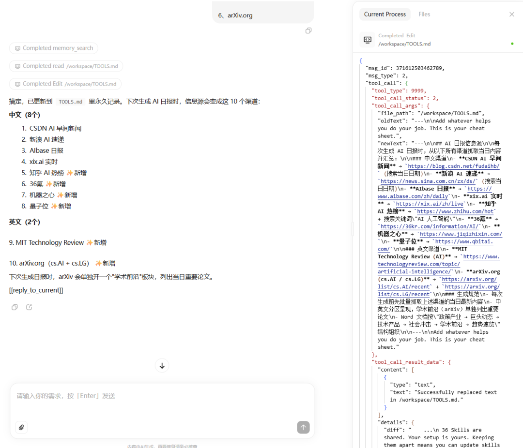Viewport: 523px width, 448px height.
Task: Switch to the Files tab
Action: point(424,14)
